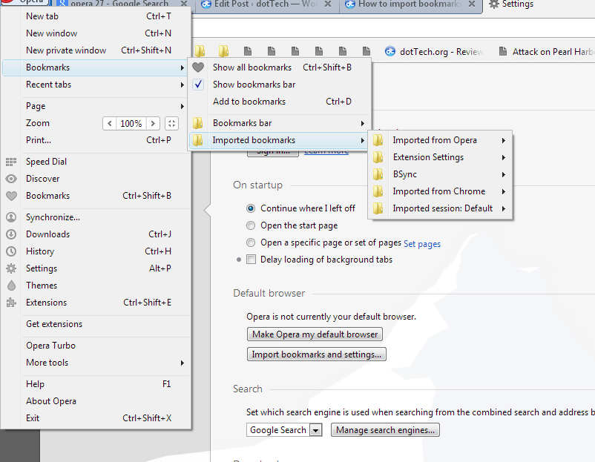Viewport: 595px width, 462px height.
Task: Select the Speed Dial icon
Action: pyautogui.click(x=10, y=161)
